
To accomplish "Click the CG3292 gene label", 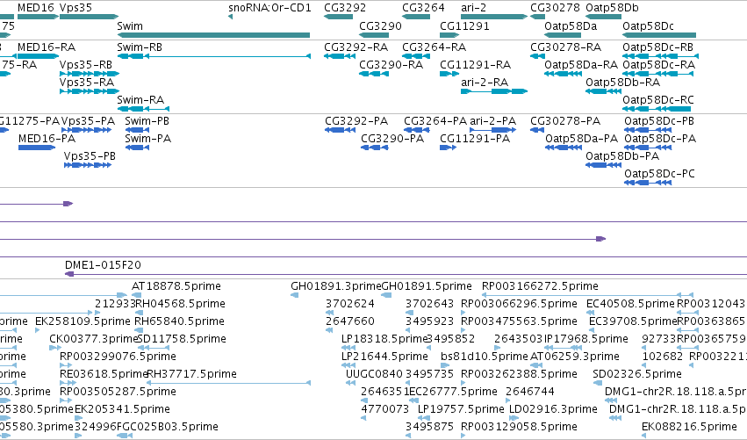I will 345,8.
